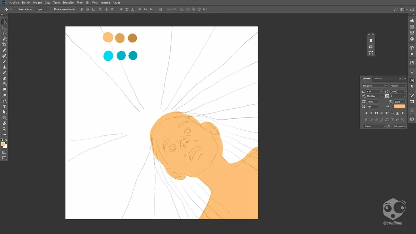Select the Zoom tool

click(5, 129)
